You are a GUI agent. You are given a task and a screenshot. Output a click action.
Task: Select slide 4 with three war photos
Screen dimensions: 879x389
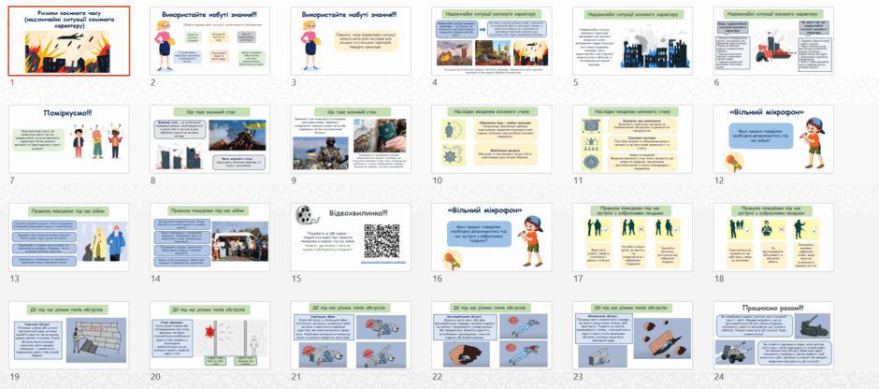coord(491,41)
